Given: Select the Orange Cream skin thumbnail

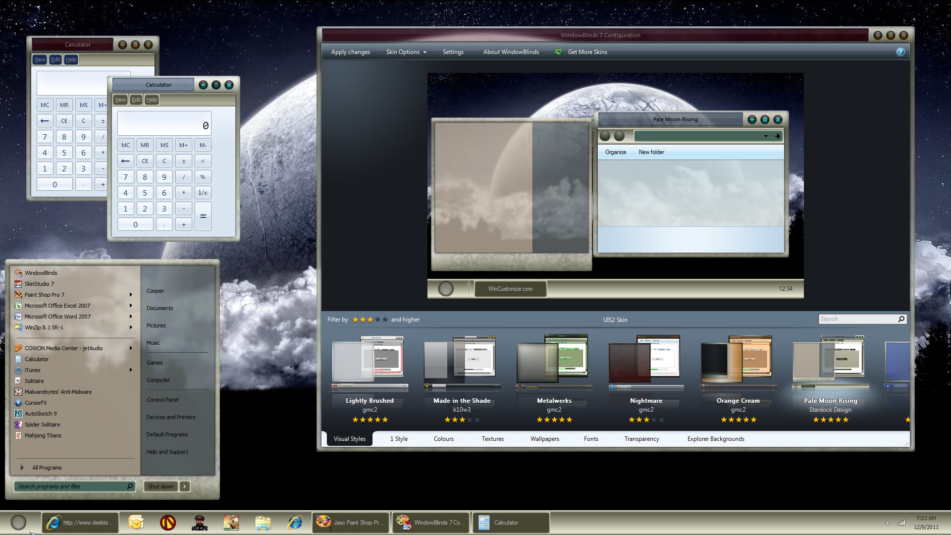Looking at the screenshot, I should point(738,363).
